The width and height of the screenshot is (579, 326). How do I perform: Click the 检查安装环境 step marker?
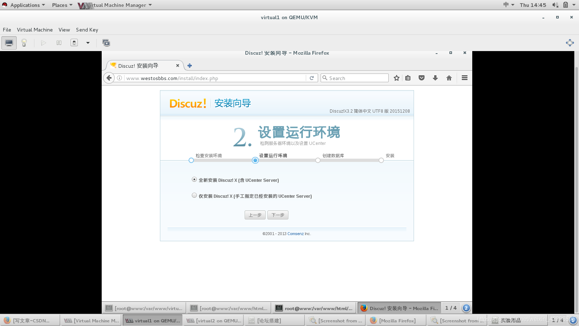(x=191, y=160)
